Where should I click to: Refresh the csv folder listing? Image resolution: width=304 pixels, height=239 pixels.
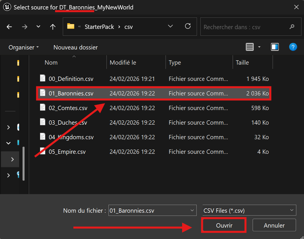pyautogui.click(x=188, y=26)
